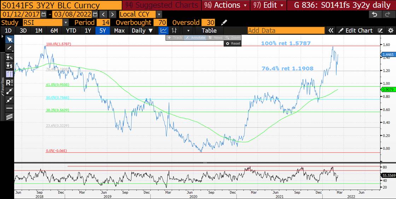Select the regression lines R tool
Viewport: 396px width, 199px height.
tap(9, 82)
